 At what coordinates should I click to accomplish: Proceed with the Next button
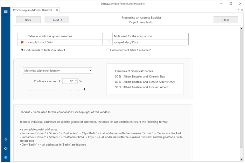pos(57,20)
